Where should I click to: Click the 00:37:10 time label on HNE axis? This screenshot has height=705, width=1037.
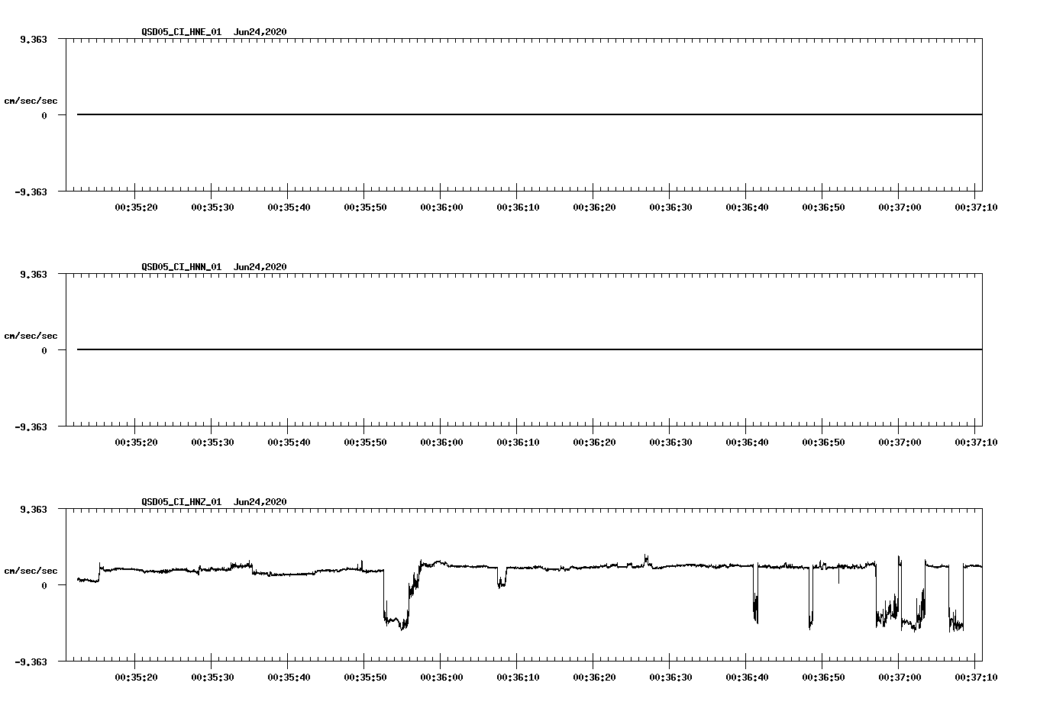(976, 207)
